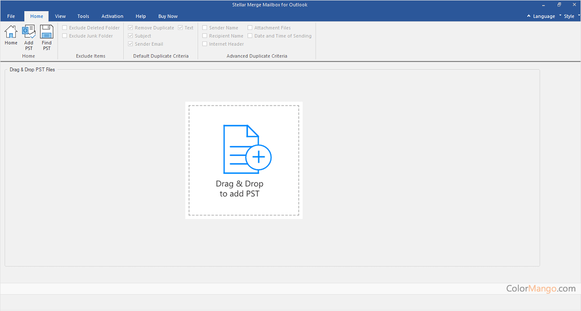The height and width of the screenshot is (311, 581).
Task: Select the Home ribbon tab
Action: pos(37,16)
